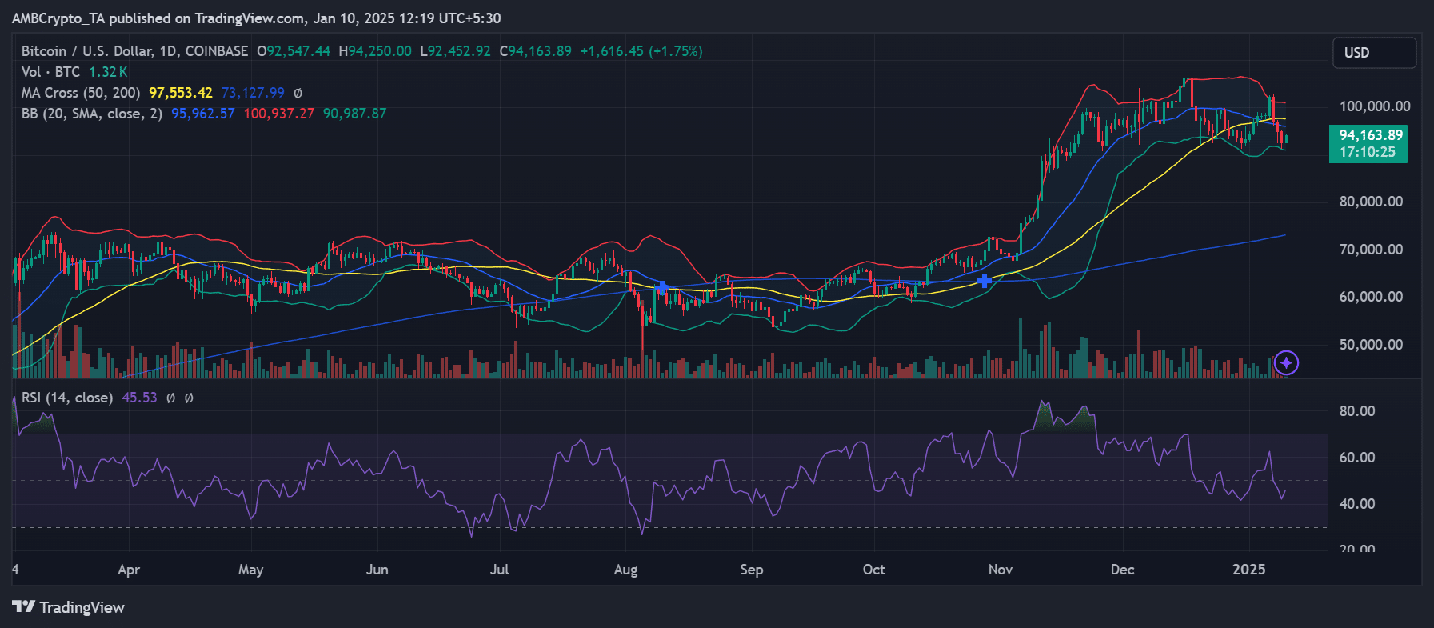Click the RSI axis label 80.00

(x=1357, y=411)
